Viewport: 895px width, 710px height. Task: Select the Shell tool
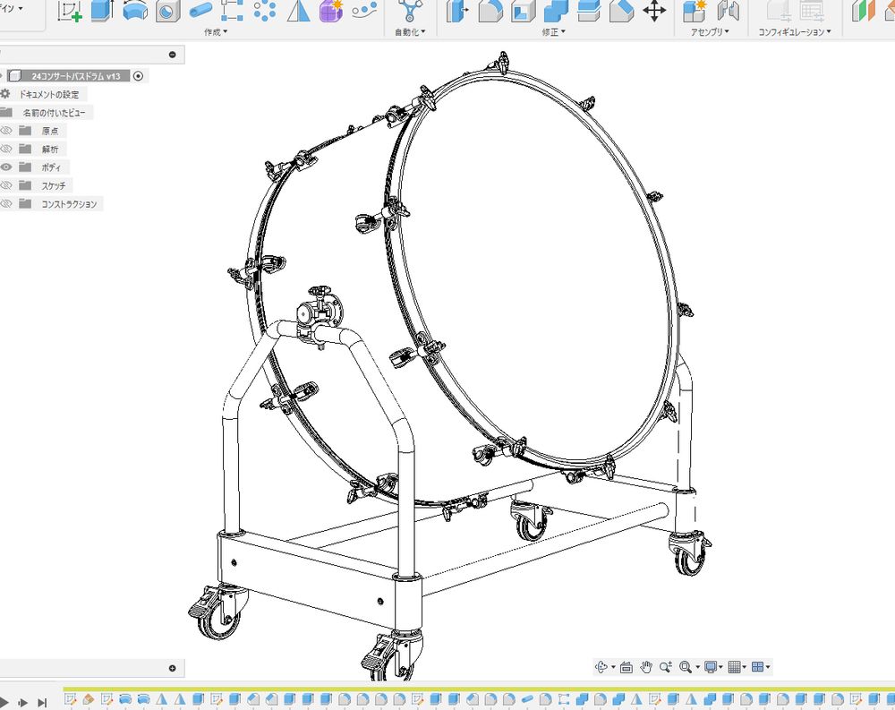(523, 11)
